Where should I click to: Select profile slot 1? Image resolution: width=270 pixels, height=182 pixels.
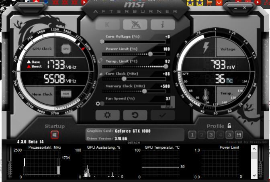tap(192, 135)
